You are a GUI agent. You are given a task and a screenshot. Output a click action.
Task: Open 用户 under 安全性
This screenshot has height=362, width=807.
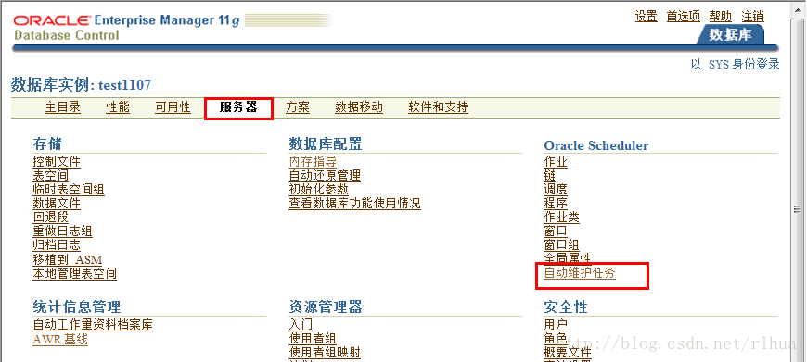(556, 325)
